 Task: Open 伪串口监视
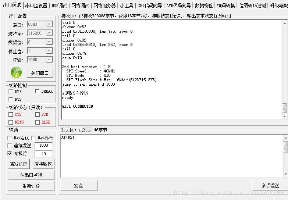point(31,175)
